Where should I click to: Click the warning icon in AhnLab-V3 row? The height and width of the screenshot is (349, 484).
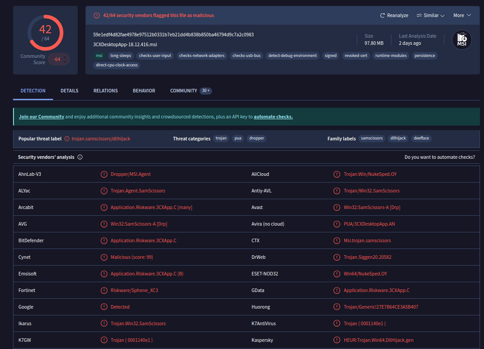[104, 174]
